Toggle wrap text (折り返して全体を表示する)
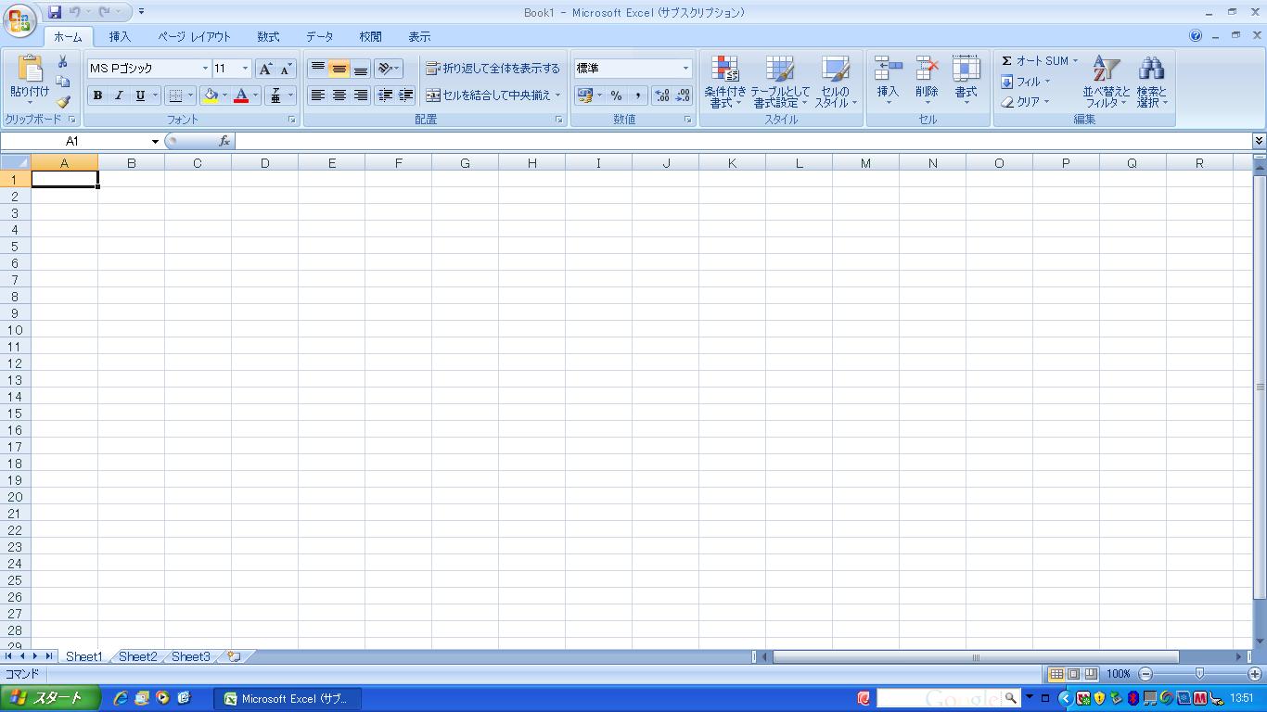 pyautogui.click(x=493, y=69)
